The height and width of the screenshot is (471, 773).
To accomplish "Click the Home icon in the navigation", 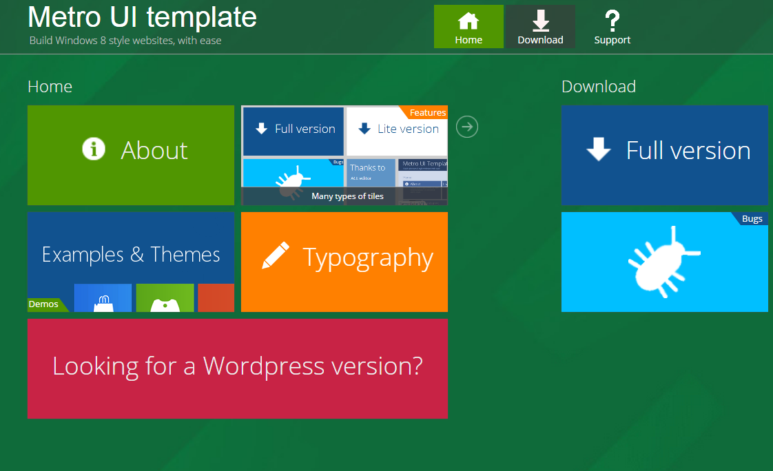I will pos(468,22).
